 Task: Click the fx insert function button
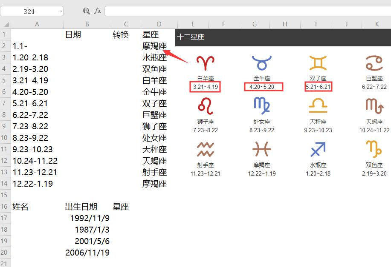[97, 11]
